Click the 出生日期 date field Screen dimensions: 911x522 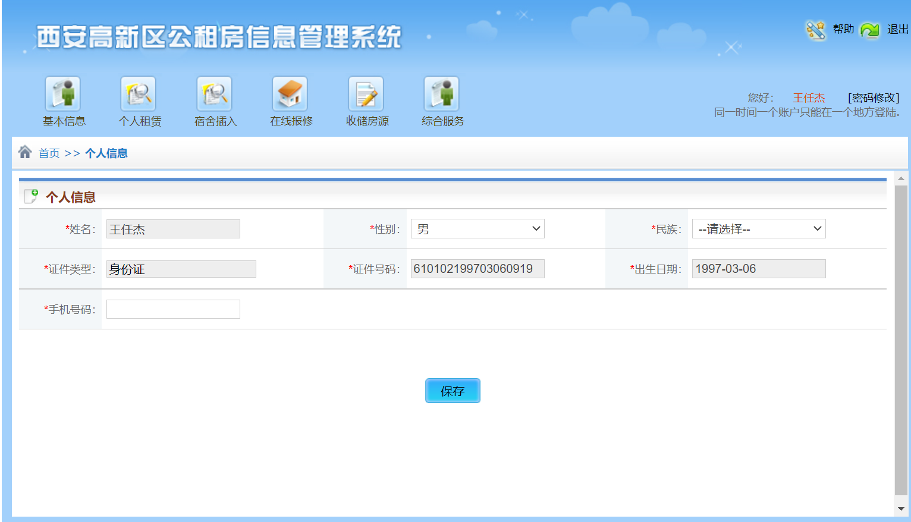point(759,269)
